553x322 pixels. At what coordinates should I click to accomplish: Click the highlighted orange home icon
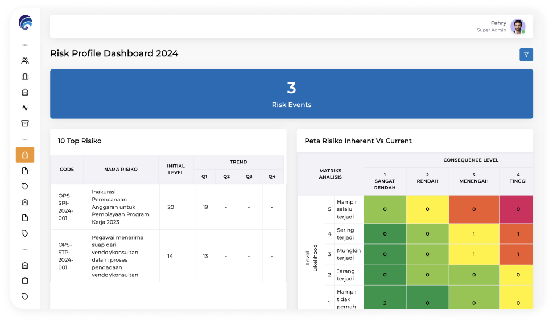click(x=25, y=155)
